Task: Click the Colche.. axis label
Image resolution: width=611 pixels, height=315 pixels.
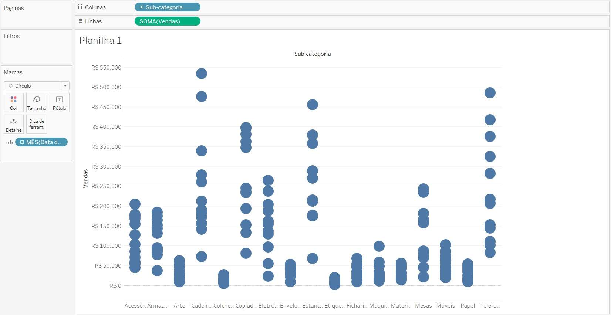Action: click(224, 306)
